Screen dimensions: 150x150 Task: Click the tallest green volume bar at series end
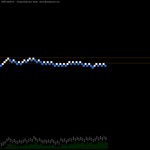coord(105,145)
